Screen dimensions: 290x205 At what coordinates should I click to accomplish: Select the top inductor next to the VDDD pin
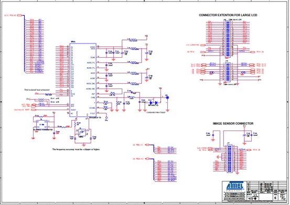tap(134, 39)
